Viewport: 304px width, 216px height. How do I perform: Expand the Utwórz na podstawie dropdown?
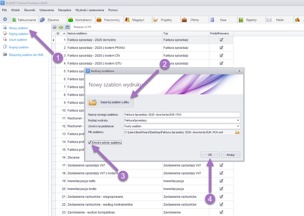[x=238, y=126]
